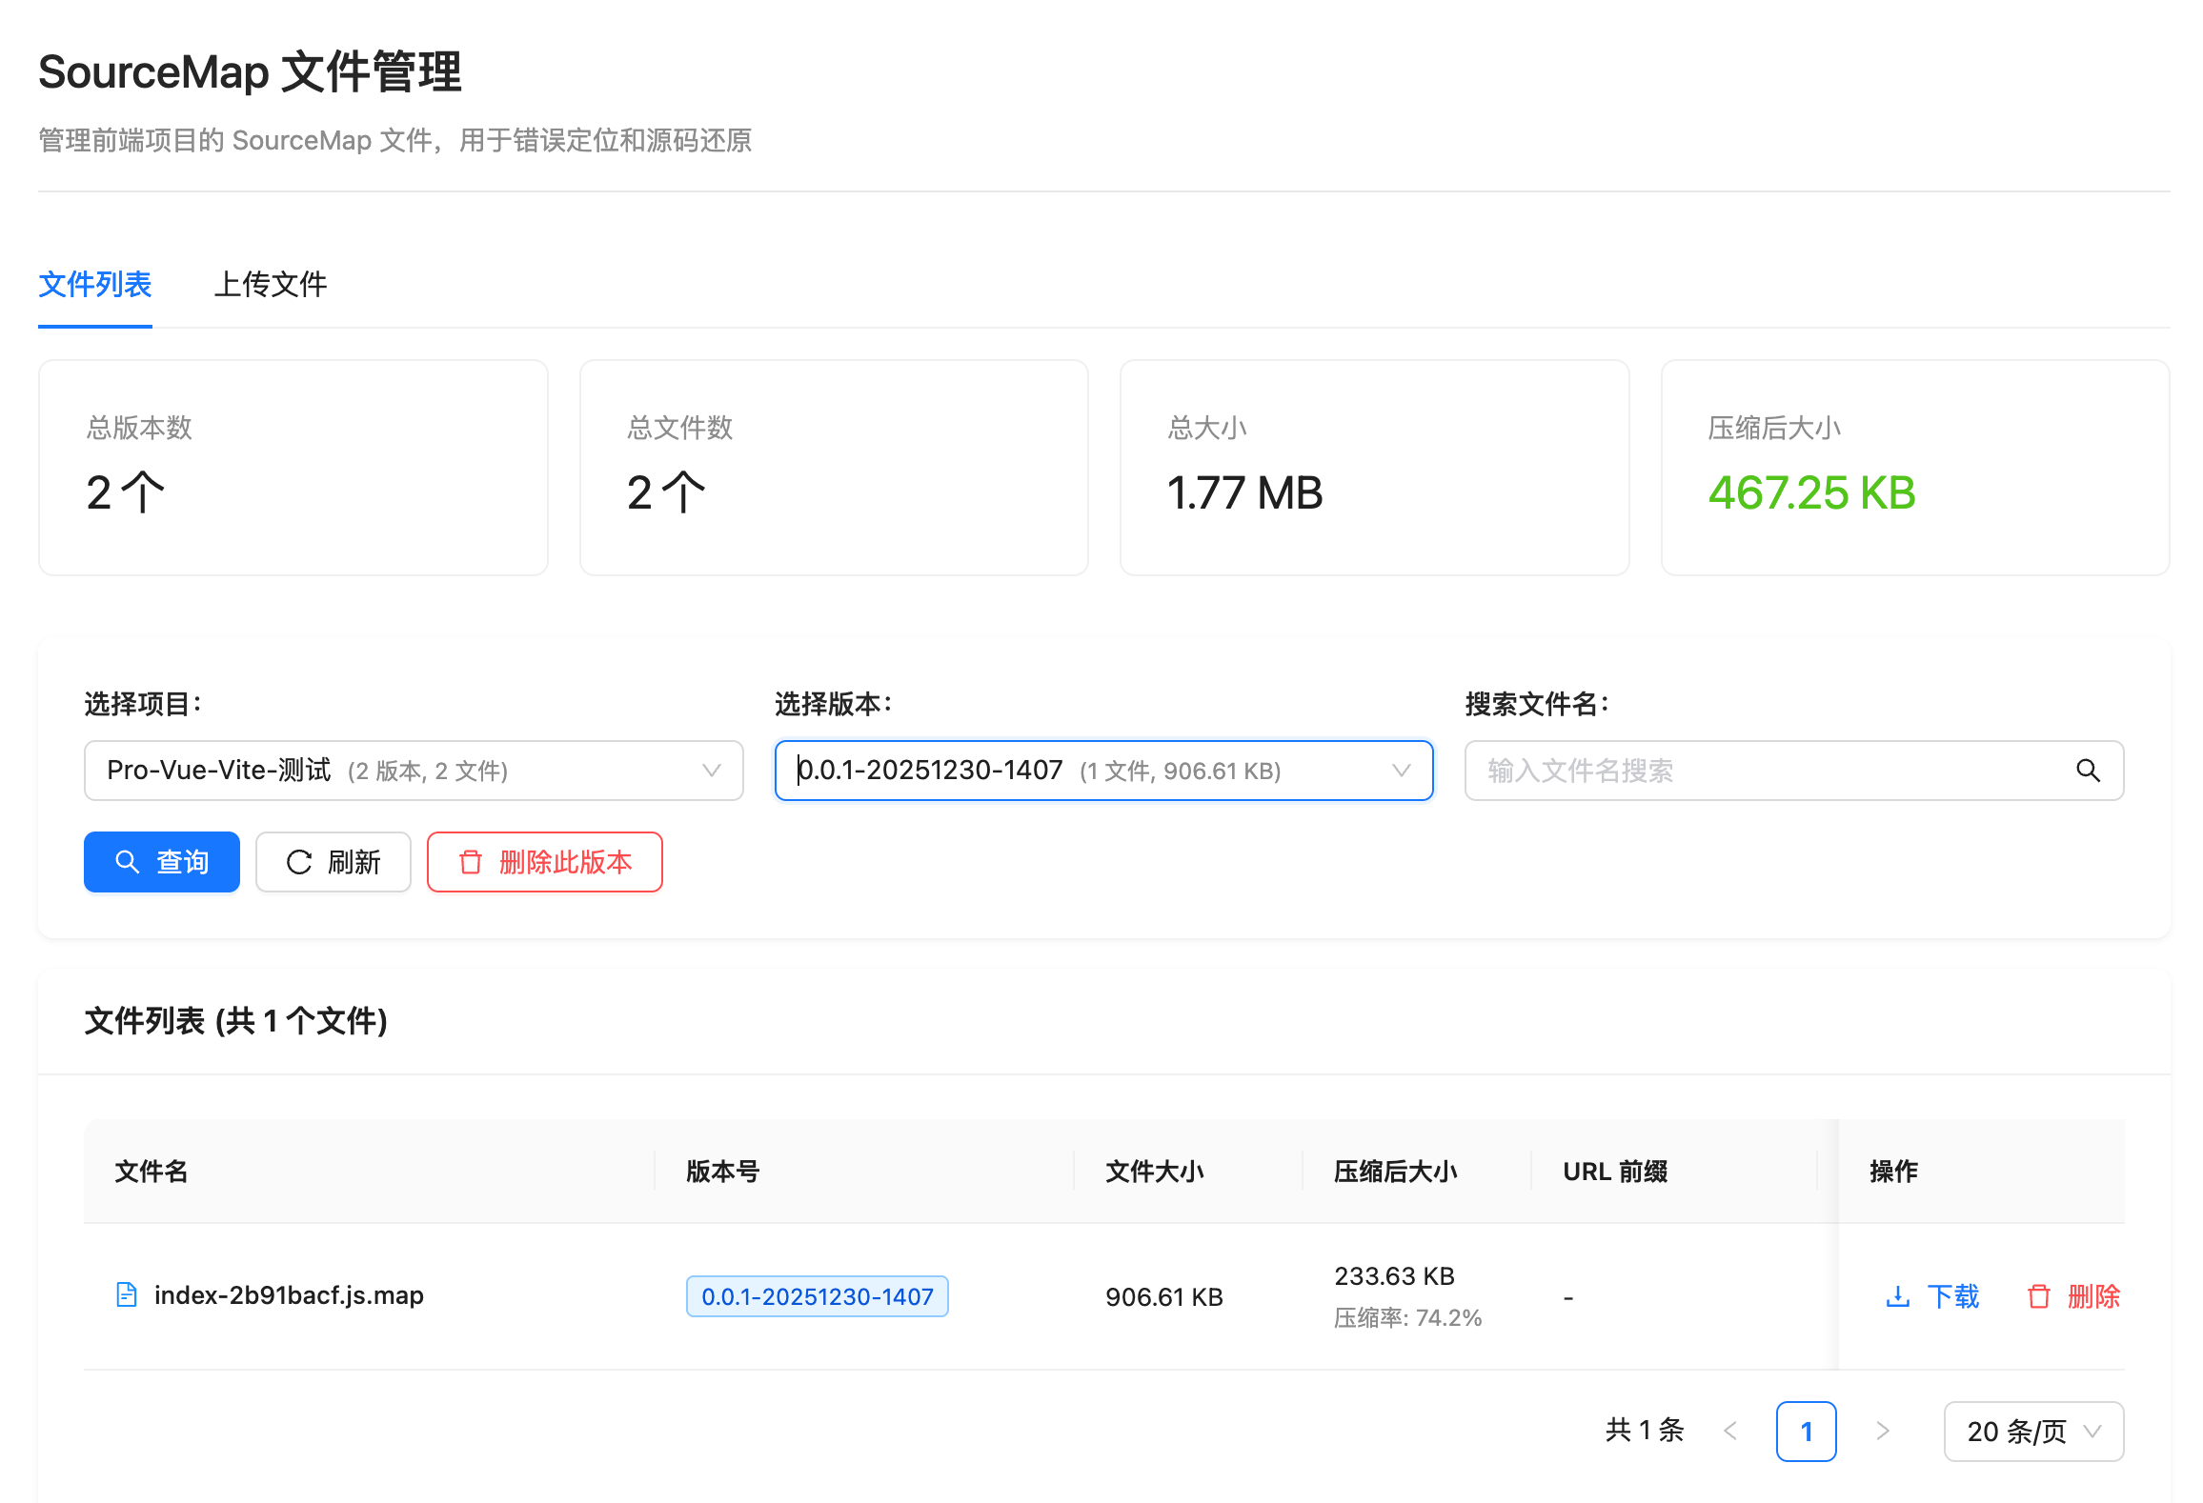Viewport: 2203px width, 1503px height.
Task: Click the download icon in the file row
Action: 1897,1296
